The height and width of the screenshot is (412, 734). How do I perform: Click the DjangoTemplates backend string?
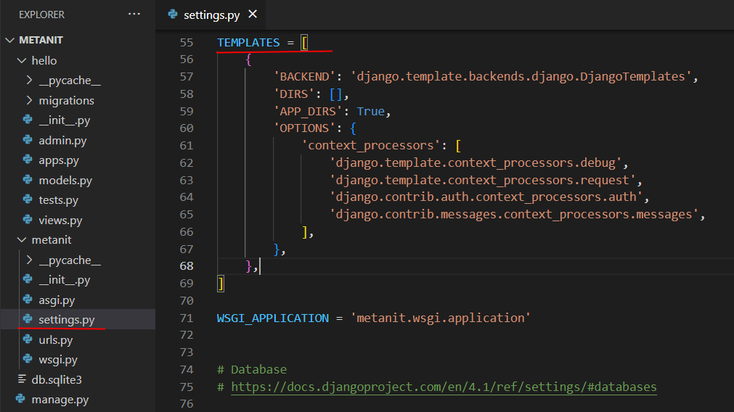(521, 76)
